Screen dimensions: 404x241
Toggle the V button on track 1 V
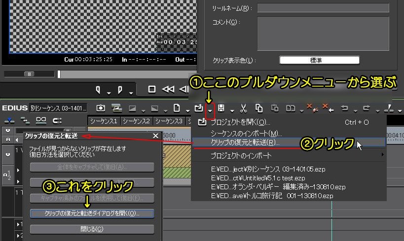coord(8,155)
